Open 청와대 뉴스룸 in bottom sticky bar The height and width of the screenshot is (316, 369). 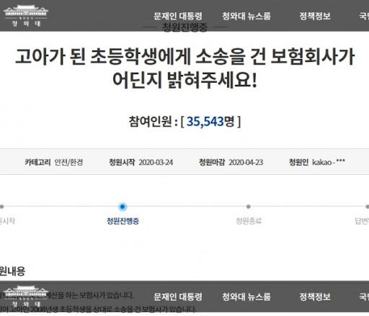coord(246,297)
